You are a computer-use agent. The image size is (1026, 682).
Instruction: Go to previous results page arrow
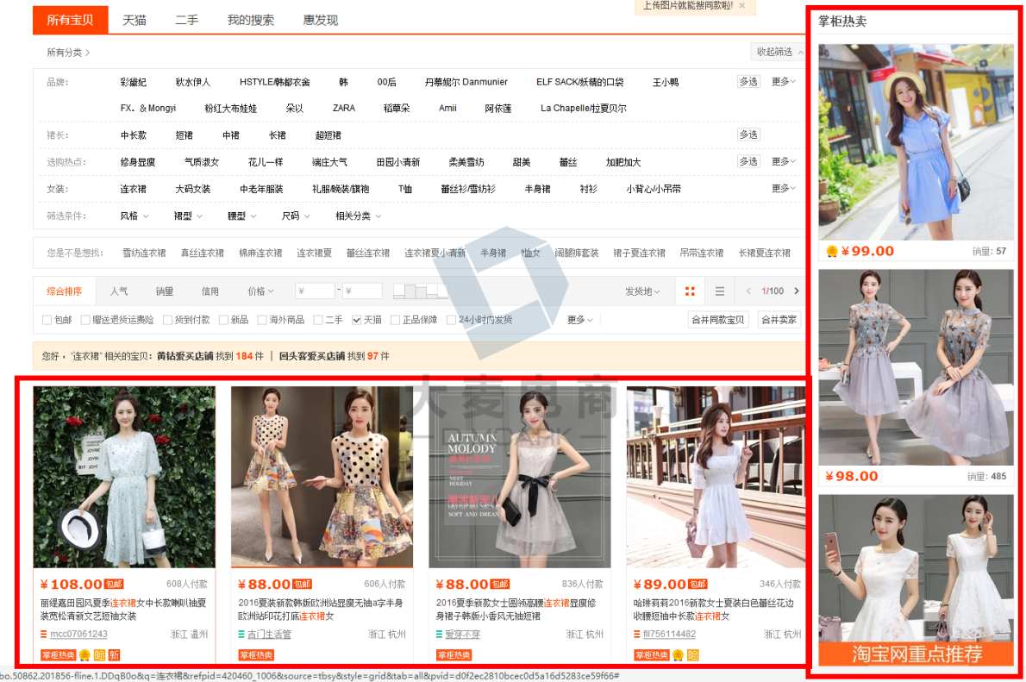pos(748,291)
